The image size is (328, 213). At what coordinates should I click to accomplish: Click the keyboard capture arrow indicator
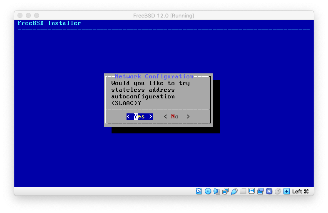pos(286,191)
